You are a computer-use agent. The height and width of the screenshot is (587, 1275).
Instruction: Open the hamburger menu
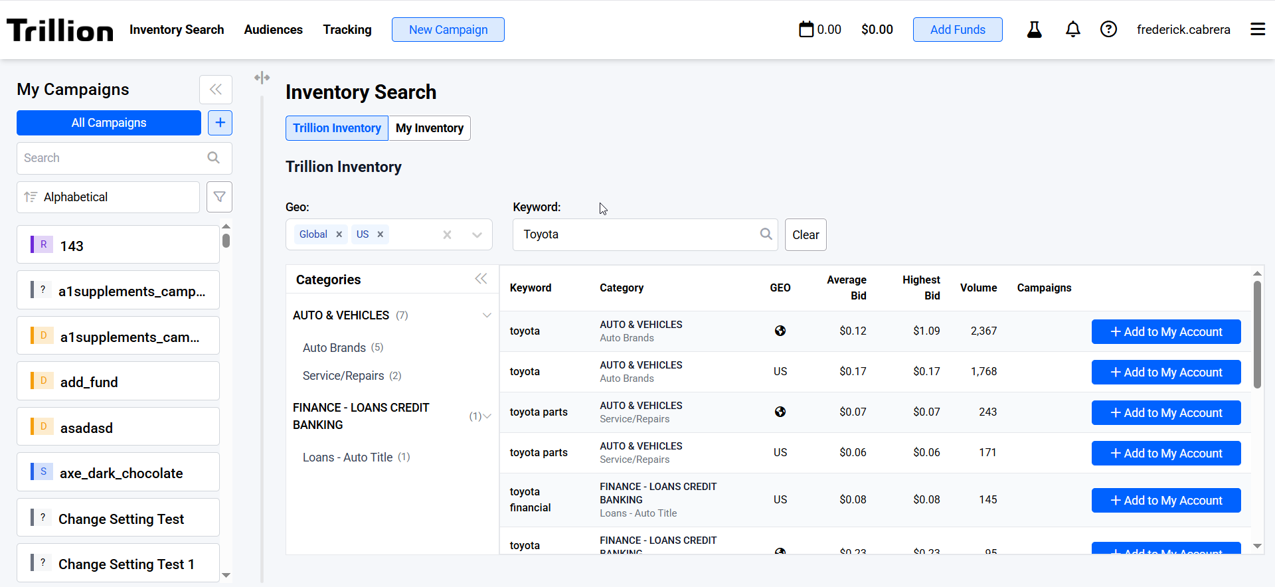coord(1257,29)
